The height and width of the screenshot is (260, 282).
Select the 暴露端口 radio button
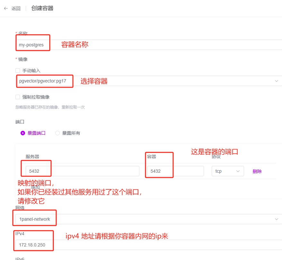(x=23, y=133)
